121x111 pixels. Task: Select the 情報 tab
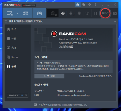[x=11, y=66]
